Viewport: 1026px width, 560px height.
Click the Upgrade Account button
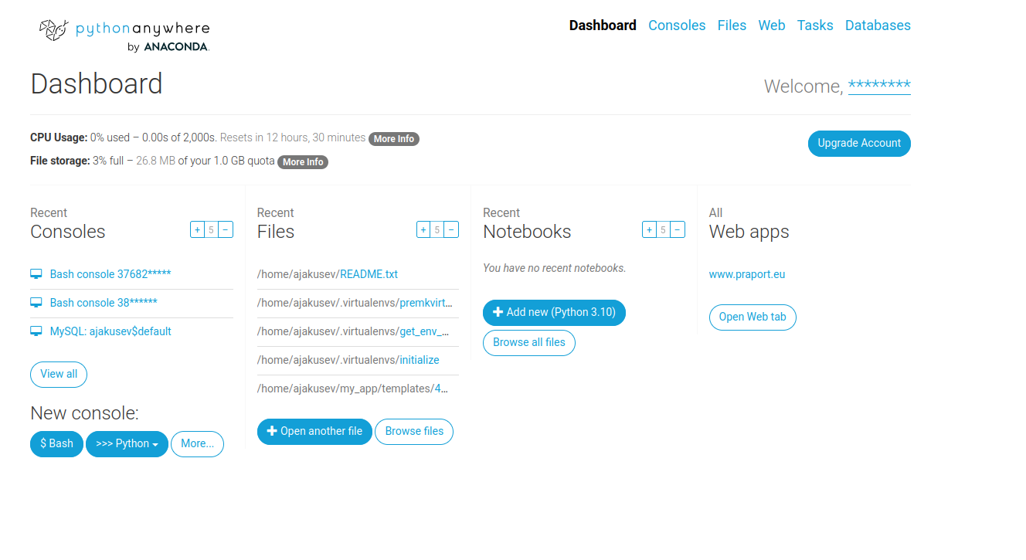(859, 144)
